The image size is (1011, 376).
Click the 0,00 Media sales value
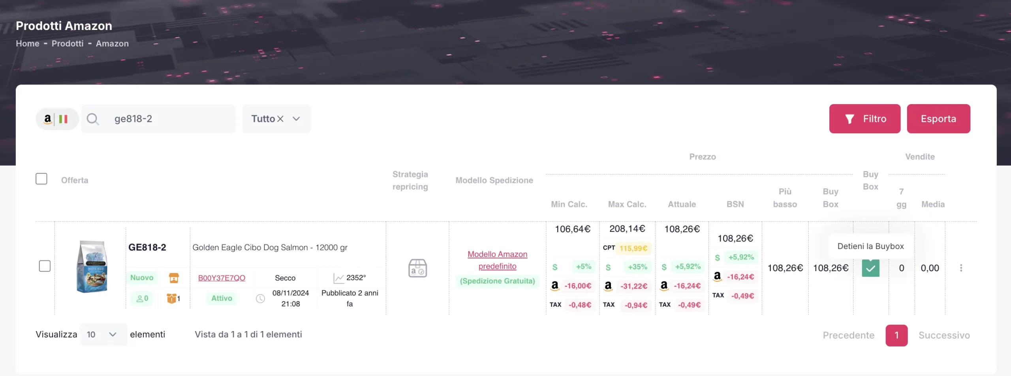(930, 268)
